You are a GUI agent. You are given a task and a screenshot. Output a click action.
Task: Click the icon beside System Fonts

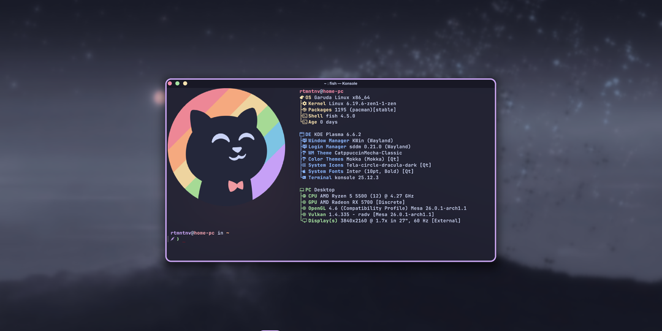305,172
